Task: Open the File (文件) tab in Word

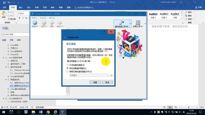Action: (4, 7)
